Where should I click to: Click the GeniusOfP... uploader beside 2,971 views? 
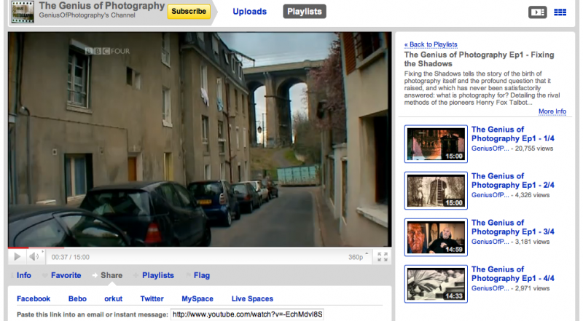click(x=490, y=288)
